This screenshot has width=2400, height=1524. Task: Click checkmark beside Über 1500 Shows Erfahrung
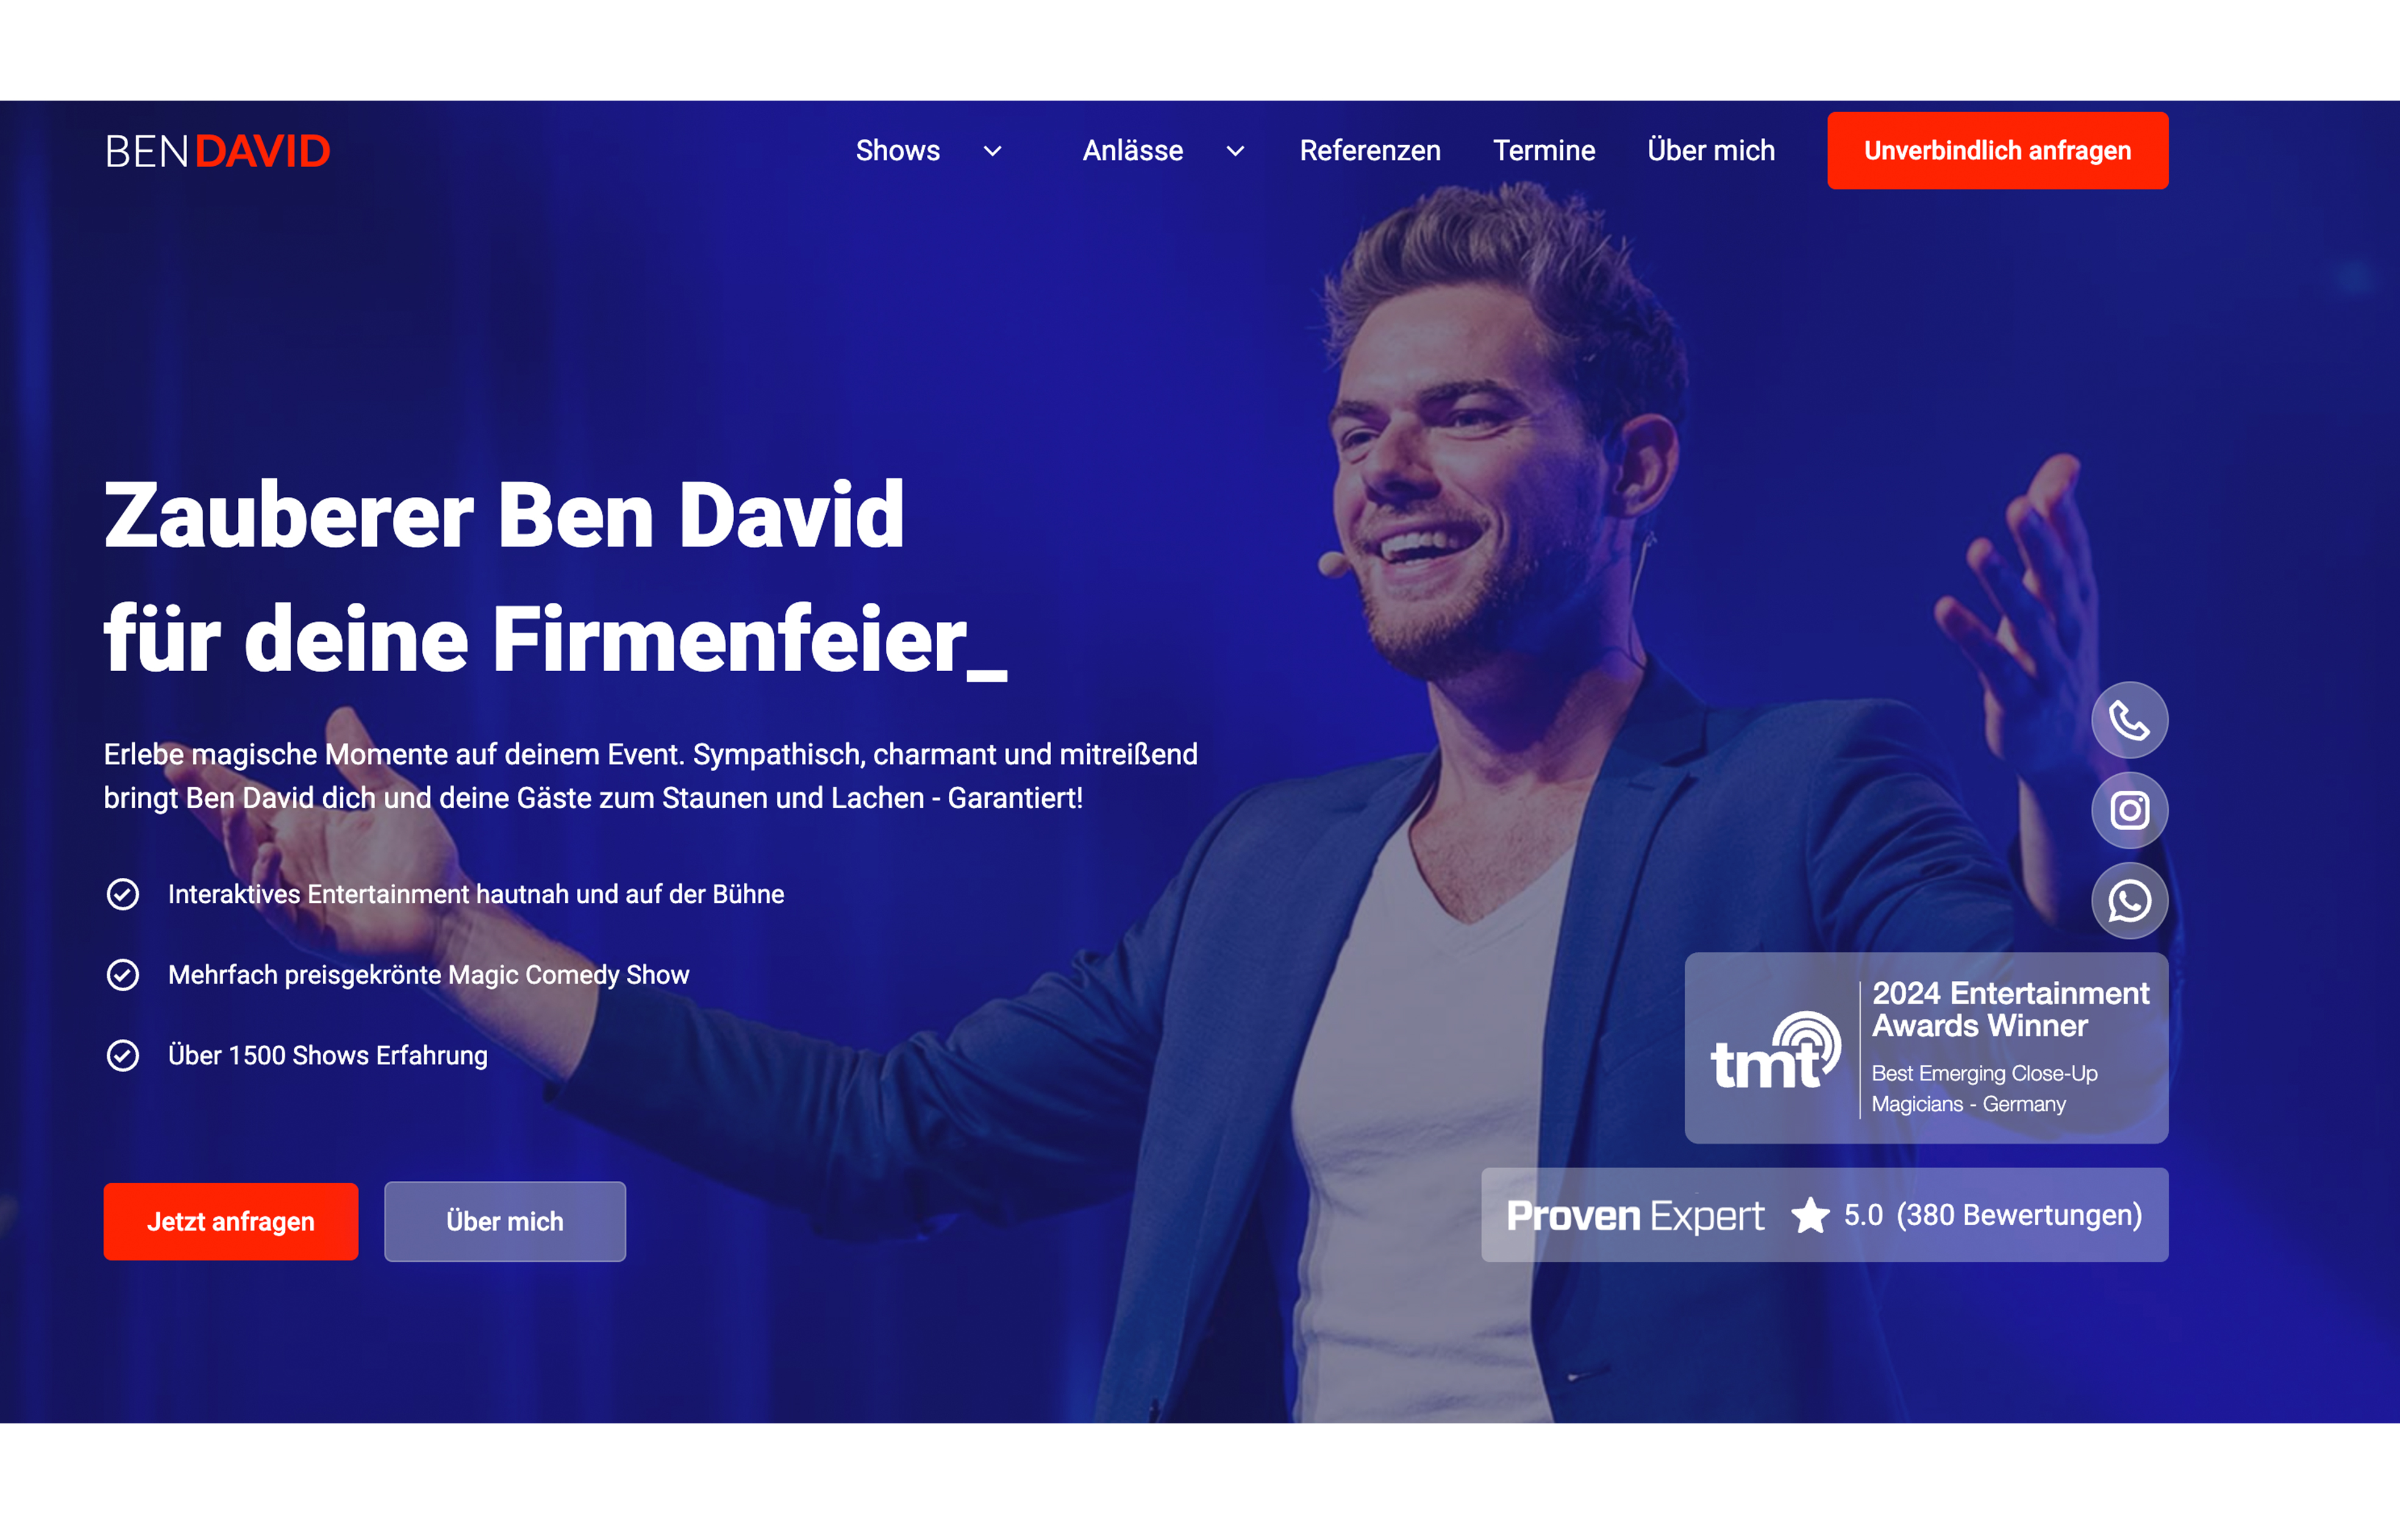coord(123,1056)
